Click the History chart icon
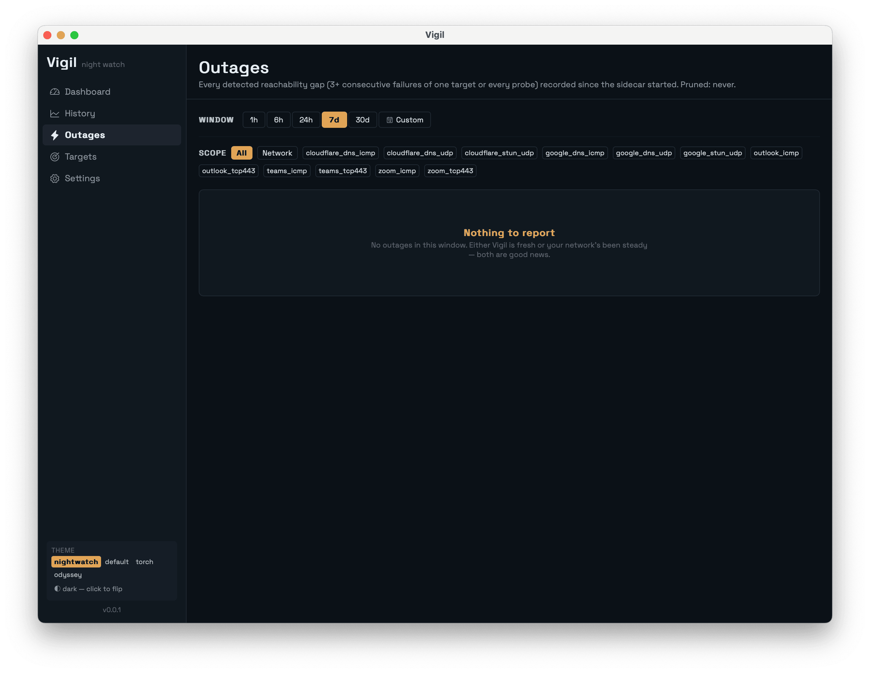 (x=54, y=114)
